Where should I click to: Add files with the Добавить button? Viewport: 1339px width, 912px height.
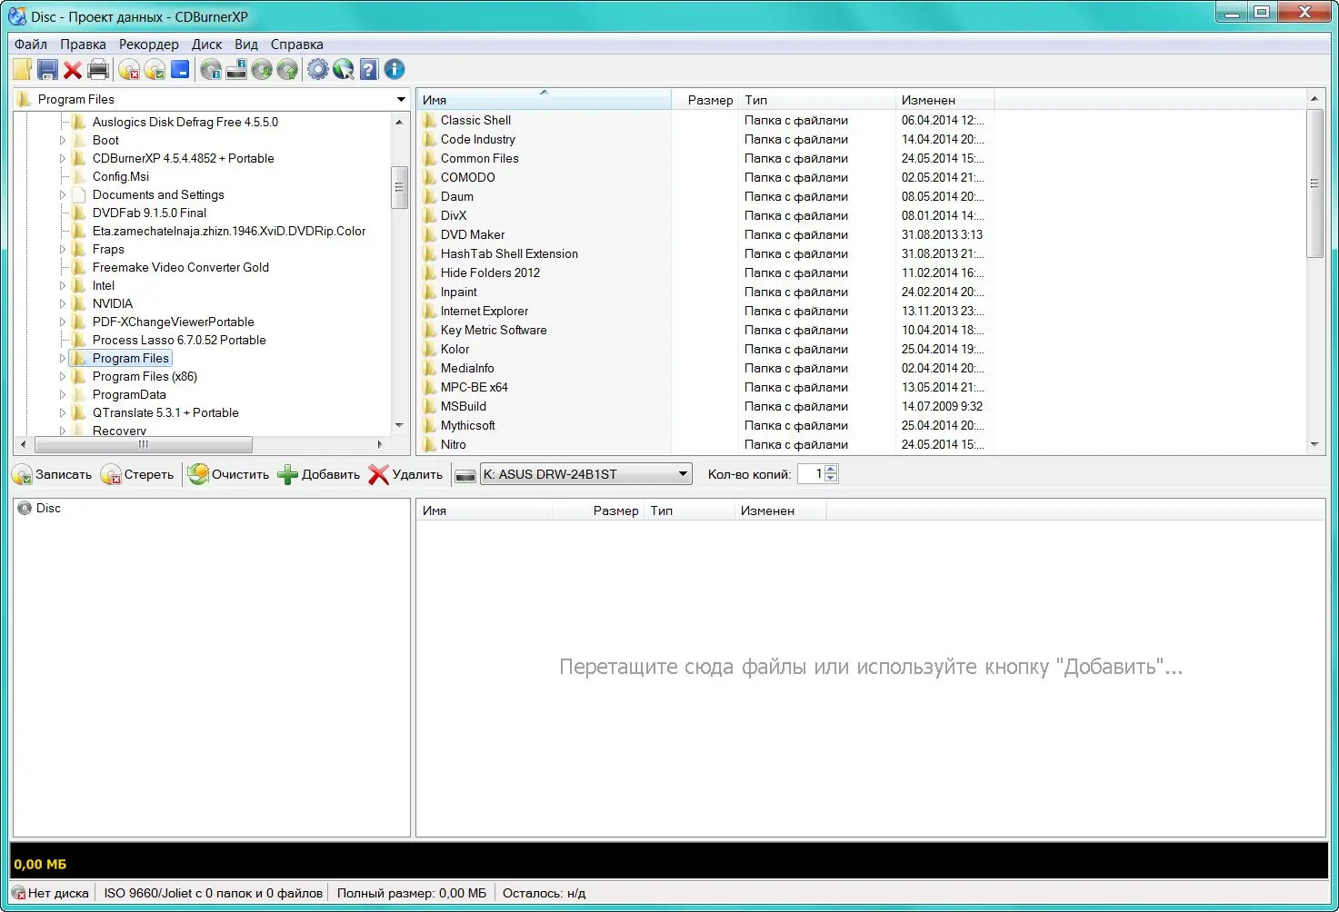pyautogui.click(x=318, y=473)
